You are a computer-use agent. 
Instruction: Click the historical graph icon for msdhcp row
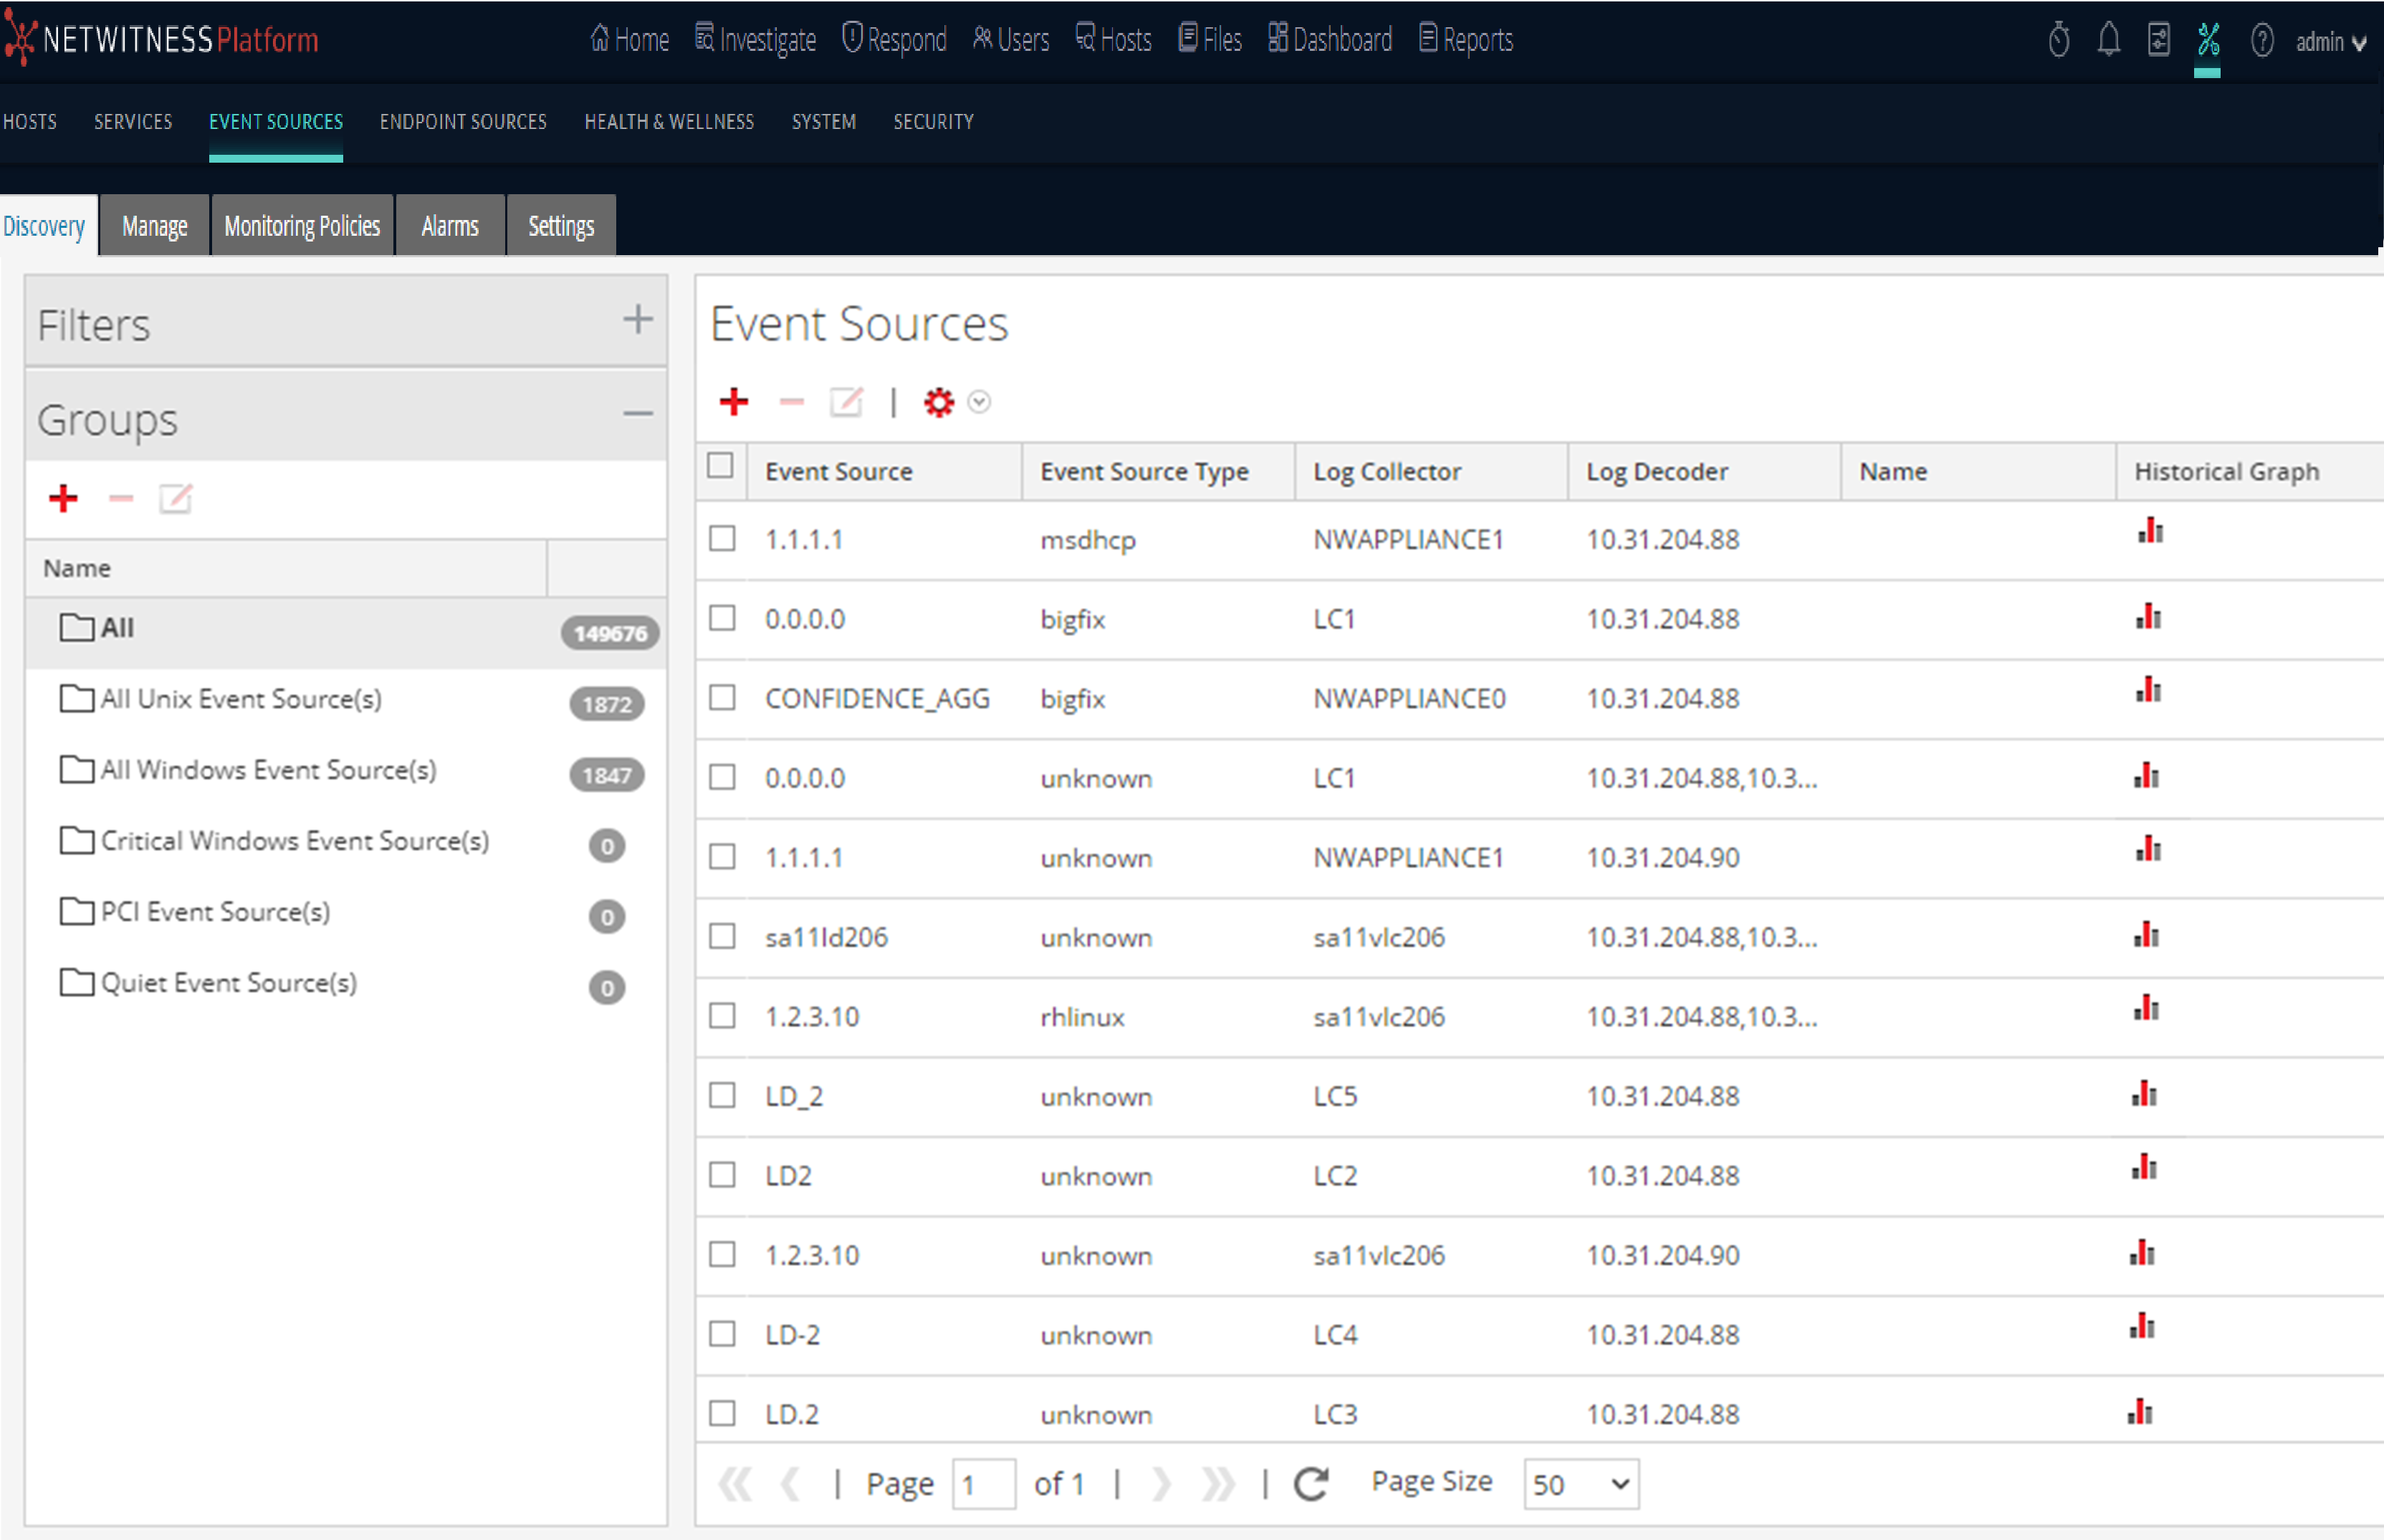pos(2150,532)
